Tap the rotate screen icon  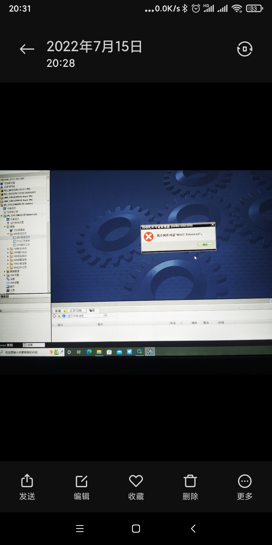(x=245, y=49)
